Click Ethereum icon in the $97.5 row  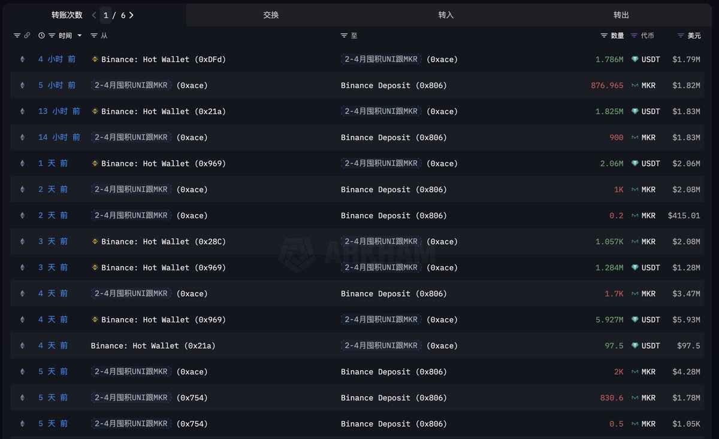coord(23,346)
